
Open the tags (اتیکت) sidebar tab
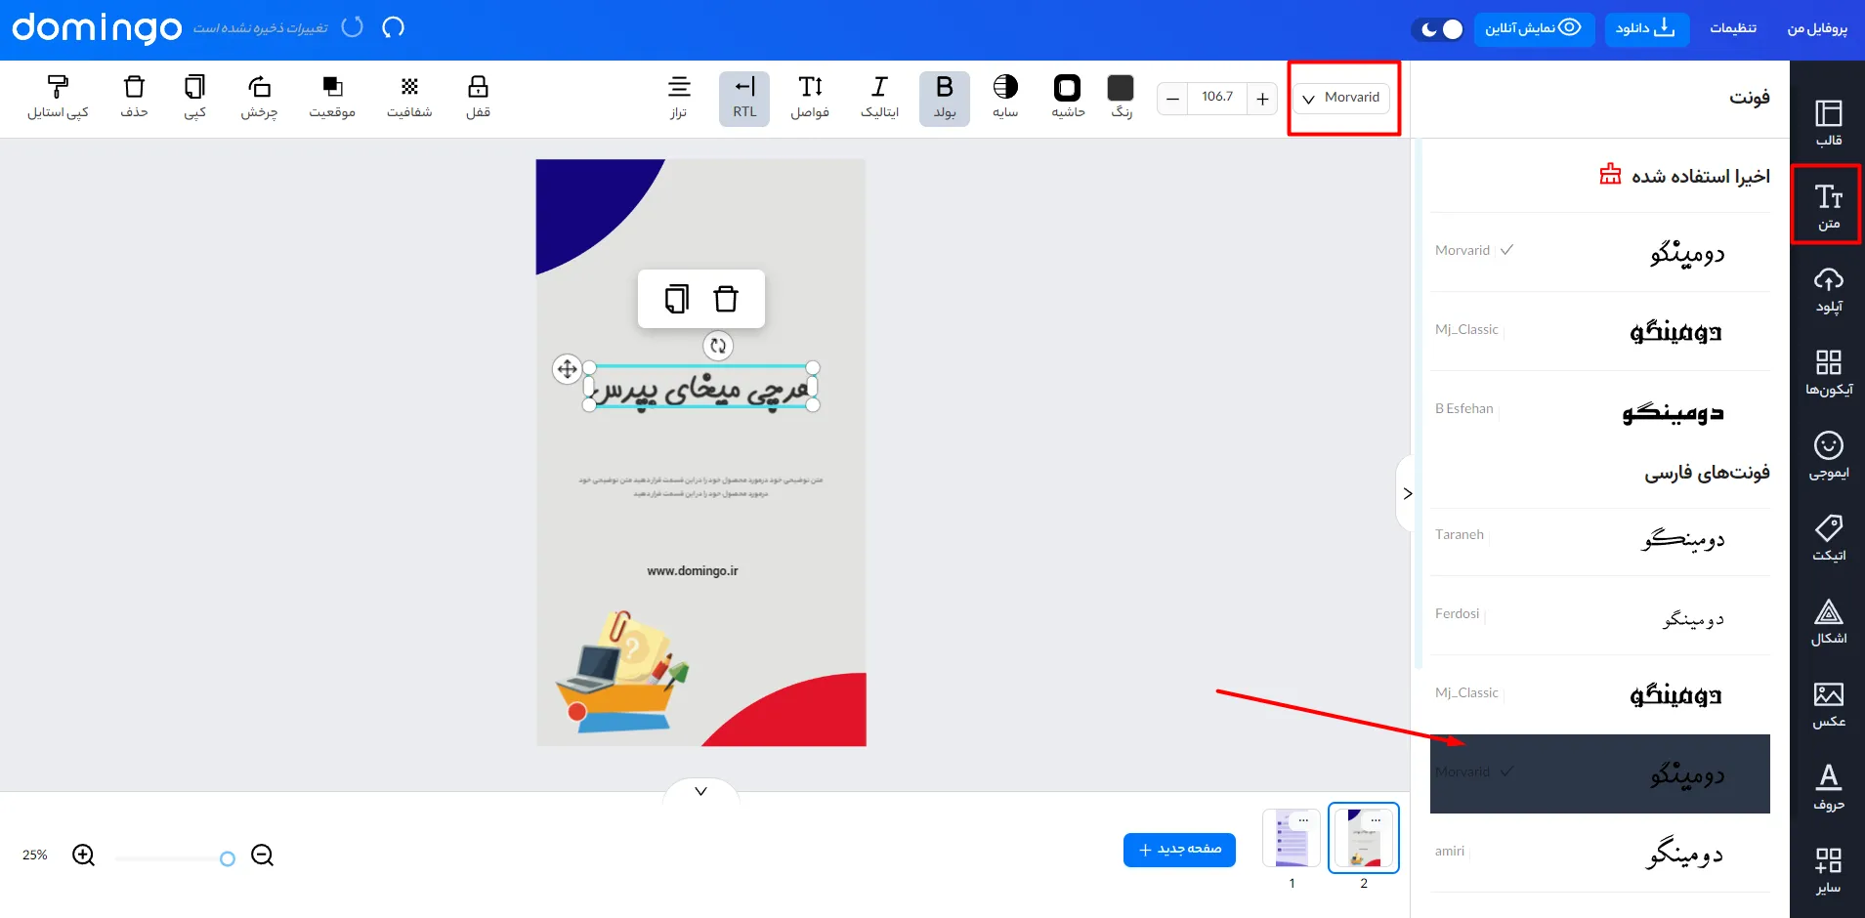1828,538
